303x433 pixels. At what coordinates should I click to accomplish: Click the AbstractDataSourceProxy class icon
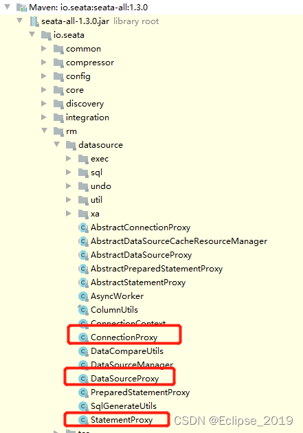point(83,255)
